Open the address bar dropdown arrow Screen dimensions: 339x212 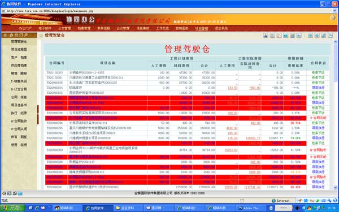[335, 11]
